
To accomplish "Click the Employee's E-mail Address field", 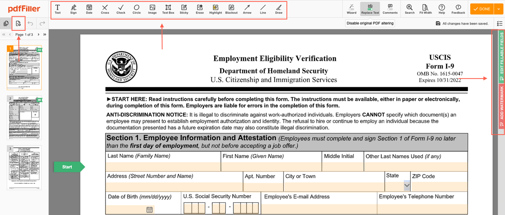I will [x=319, y=208].
